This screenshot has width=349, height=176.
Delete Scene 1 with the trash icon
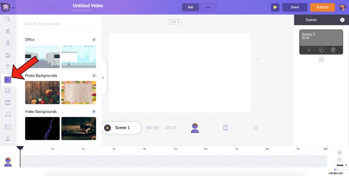pos(333,50)
